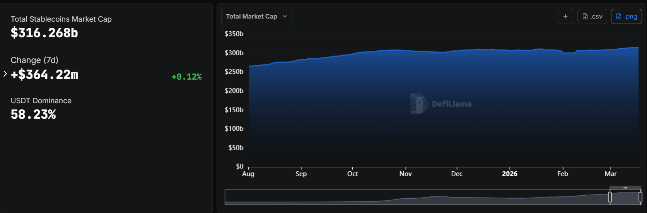Screen dimensions: 647x213
Task: Click the right handle of the range slider
Action: click(640, 197)
